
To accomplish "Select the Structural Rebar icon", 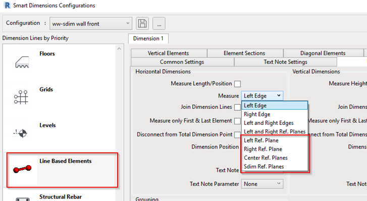I will (23, 199).
